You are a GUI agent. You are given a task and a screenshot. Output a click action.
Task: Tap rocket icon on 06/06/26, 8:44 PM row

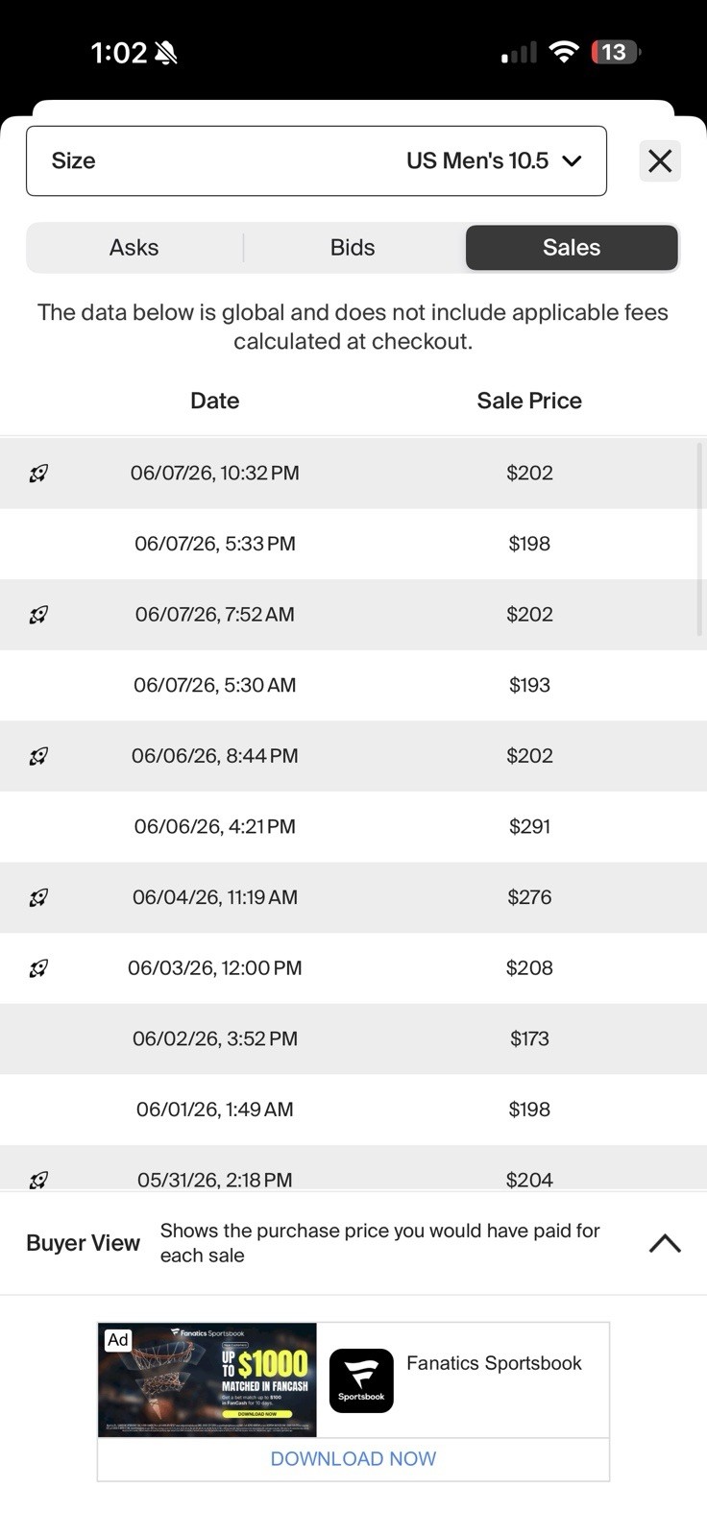point(38,756)
